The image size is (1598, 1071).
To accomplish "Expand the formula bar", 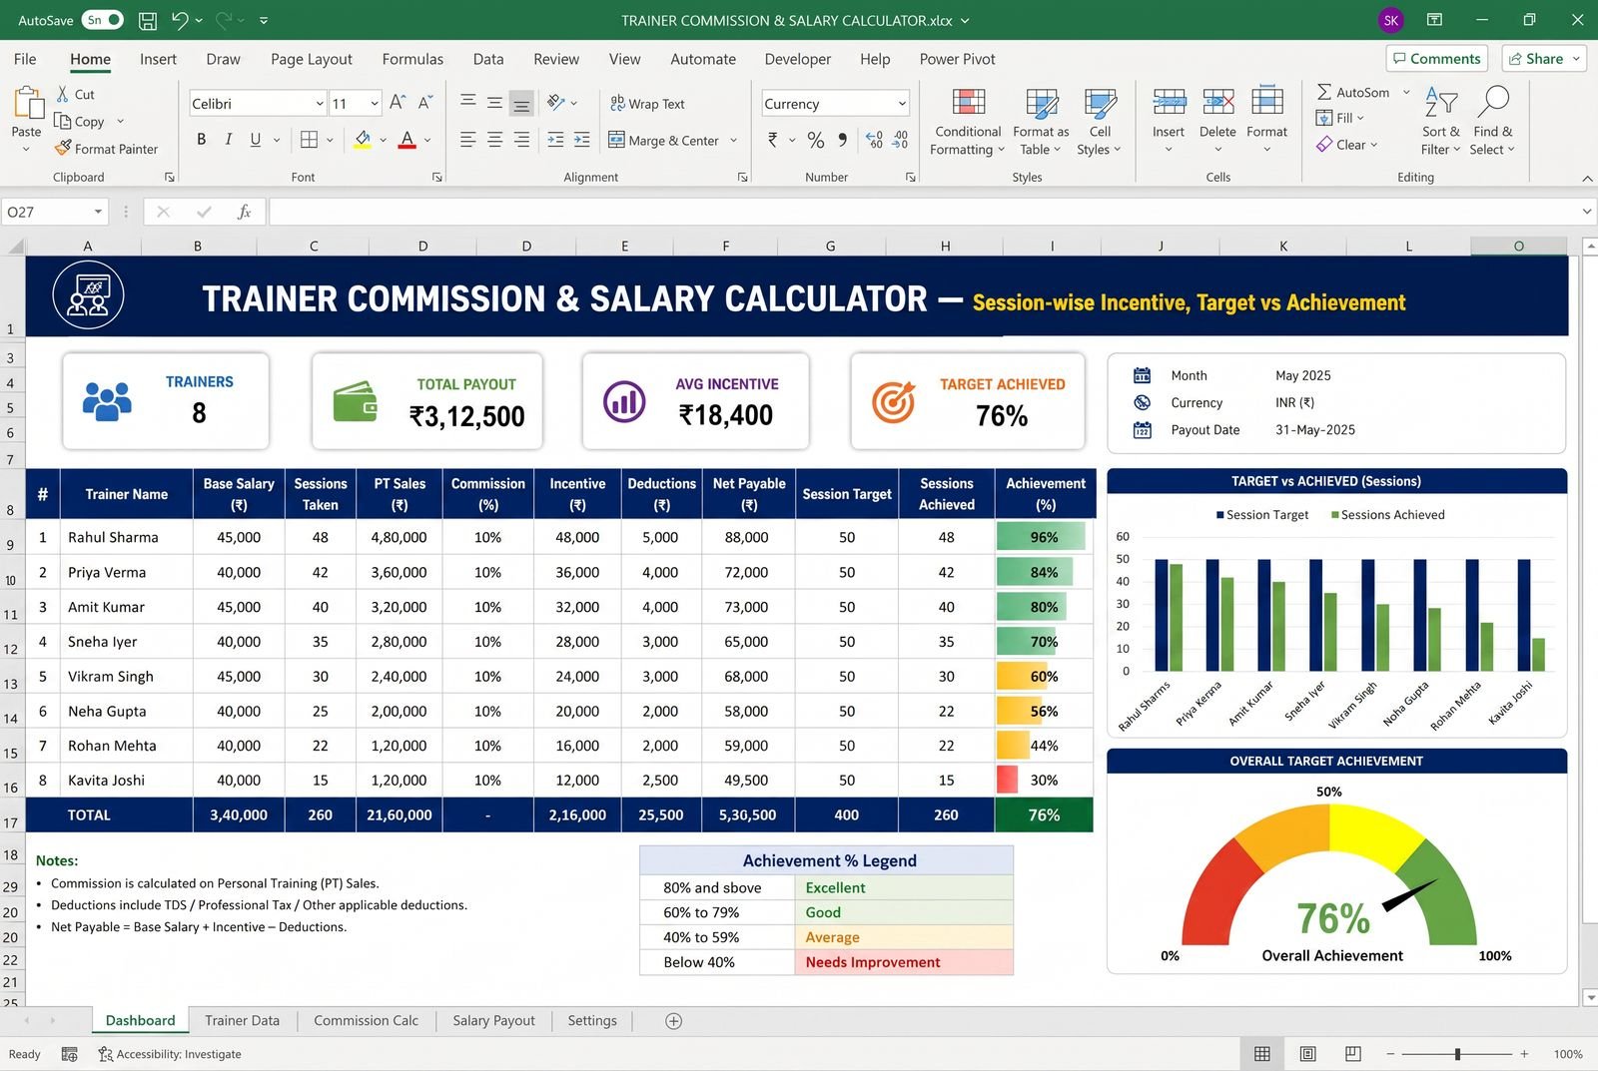I will (x=1586, y=212).
